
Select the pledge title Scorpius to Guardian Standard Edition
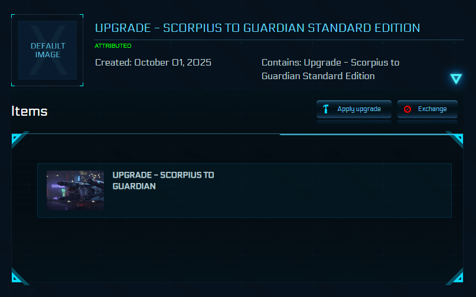click(x=257, y=28)
